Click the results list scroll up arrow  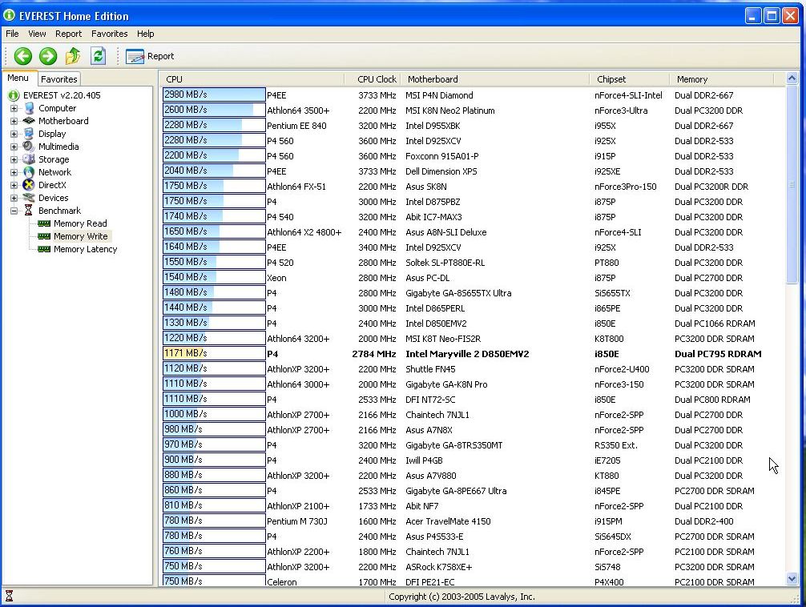[792, 78]
